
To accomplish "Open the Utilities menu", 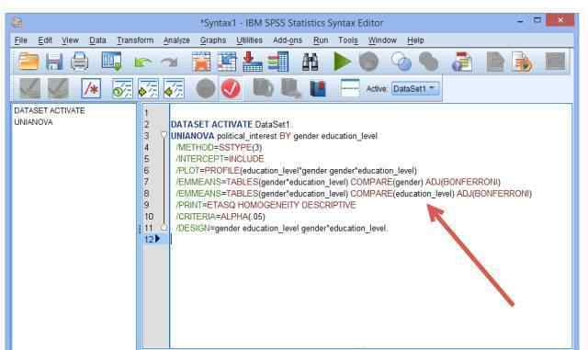I will (249, 40).
